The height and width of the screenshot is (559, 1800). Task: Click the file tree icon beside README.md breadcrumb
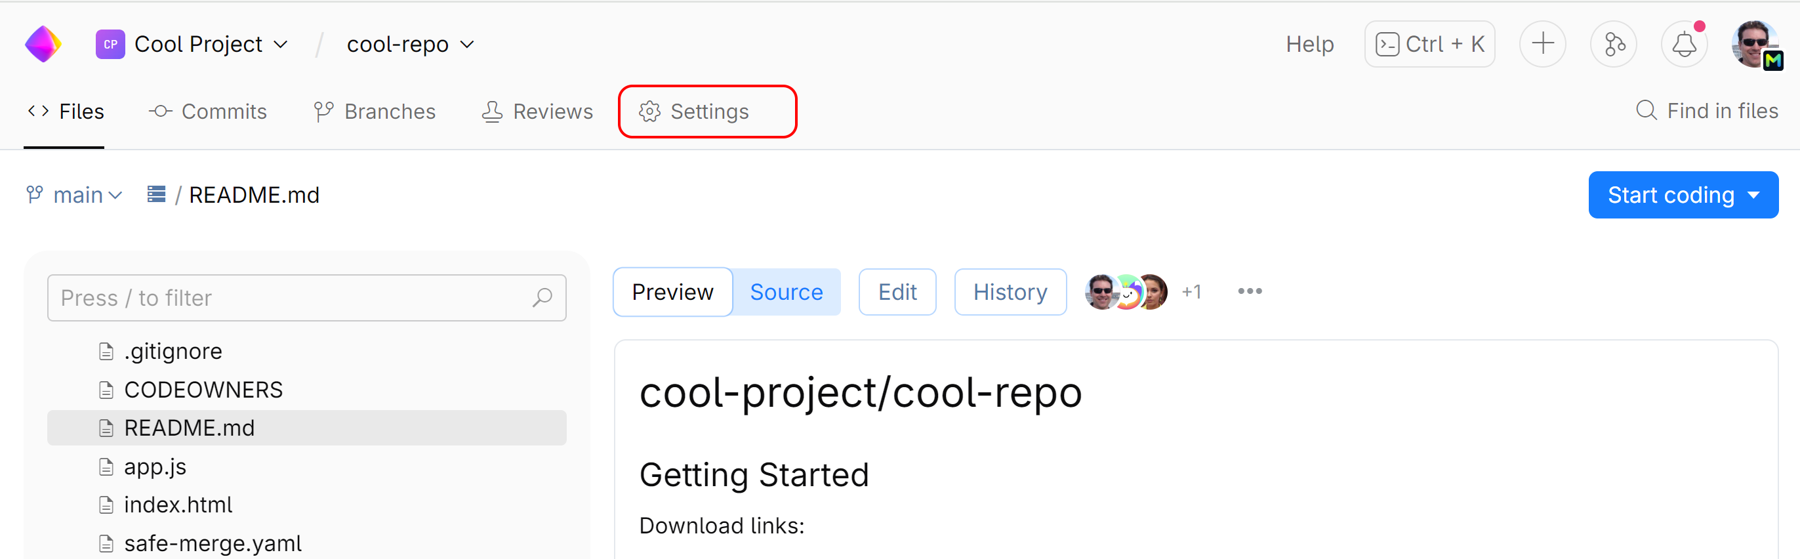[x=155, y=194]
